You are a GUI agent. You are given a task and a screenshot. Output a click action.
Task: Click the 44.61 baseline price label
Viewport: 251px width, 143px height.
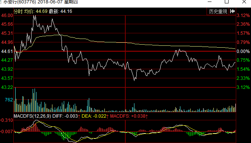[7, 51]
